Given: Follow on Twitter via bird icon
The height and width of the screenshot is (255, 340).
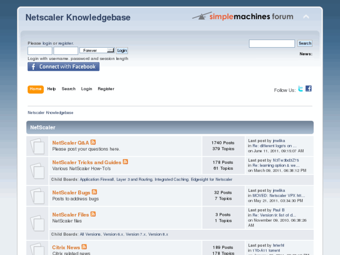Looking at the screenshot, I should click(301, 88).
